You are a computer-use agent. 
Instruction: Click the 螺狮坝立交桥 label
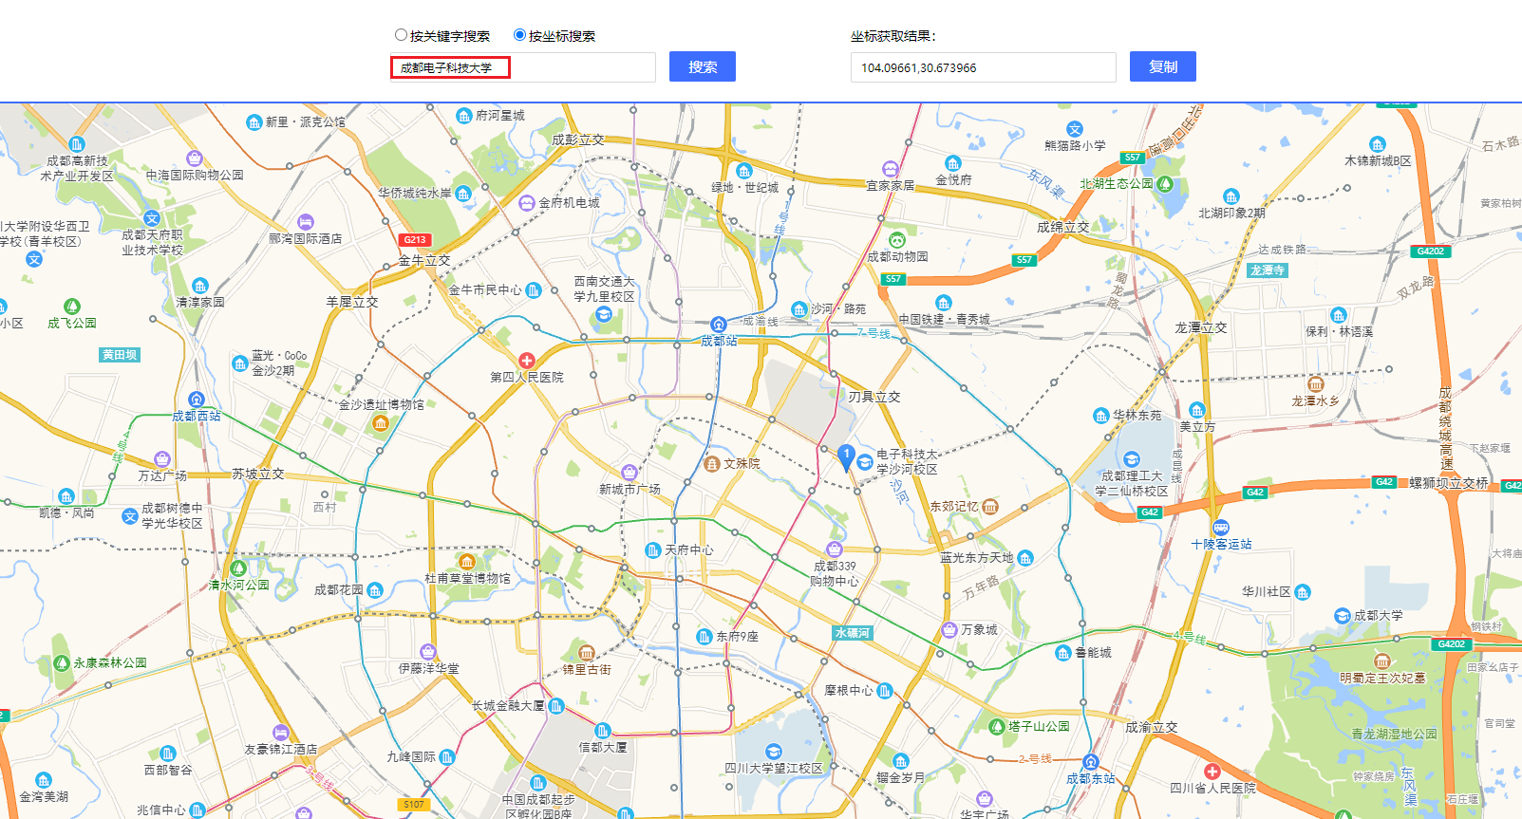(1449, 483)
